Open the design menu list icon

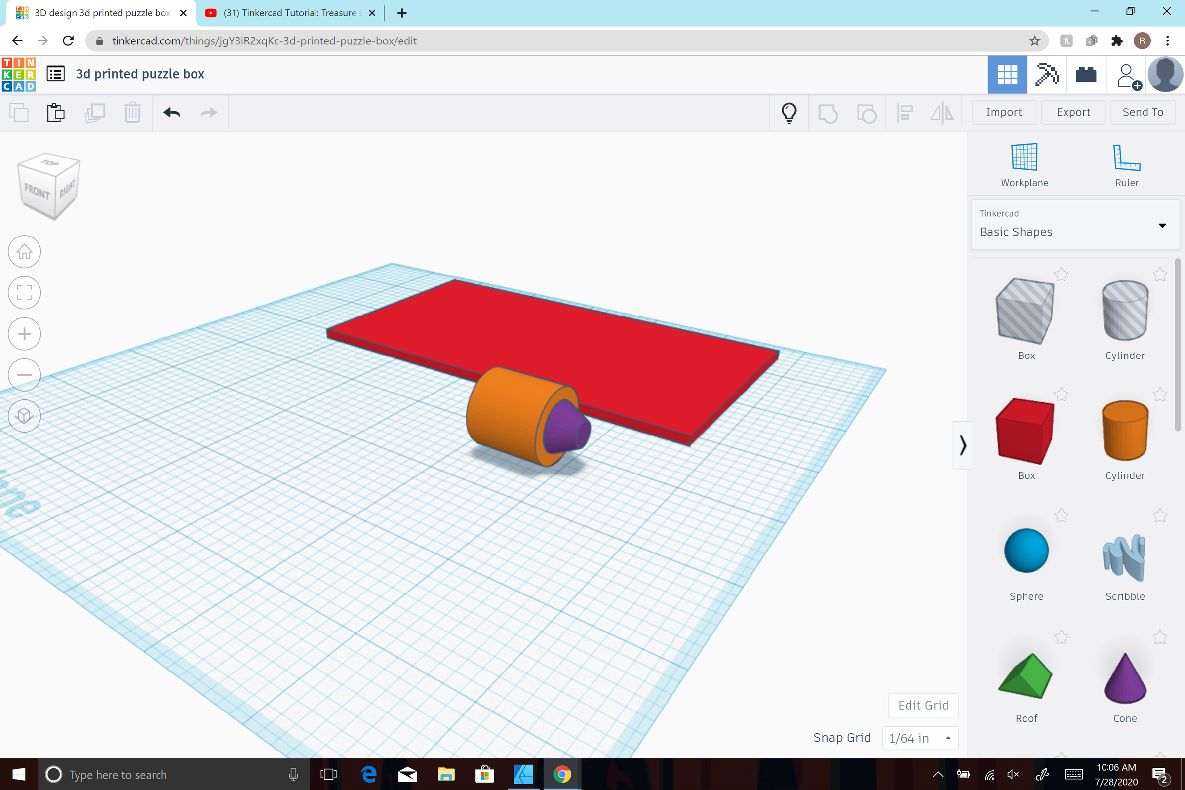click(55, 73)
